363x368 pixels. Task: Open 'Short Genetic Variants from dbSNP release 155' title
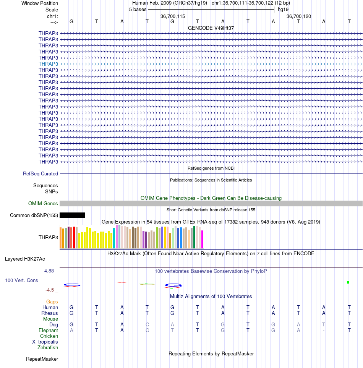point(211,210)
